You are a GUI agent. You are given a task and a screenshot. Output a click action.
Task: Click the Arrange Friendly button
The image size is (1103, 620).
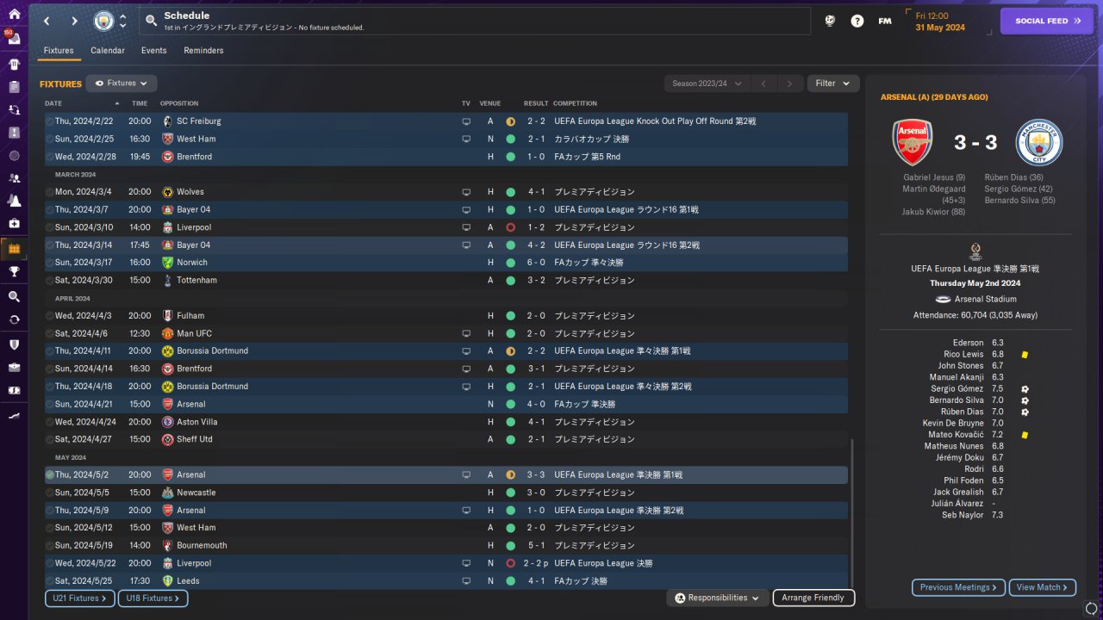tap(814, 598)
